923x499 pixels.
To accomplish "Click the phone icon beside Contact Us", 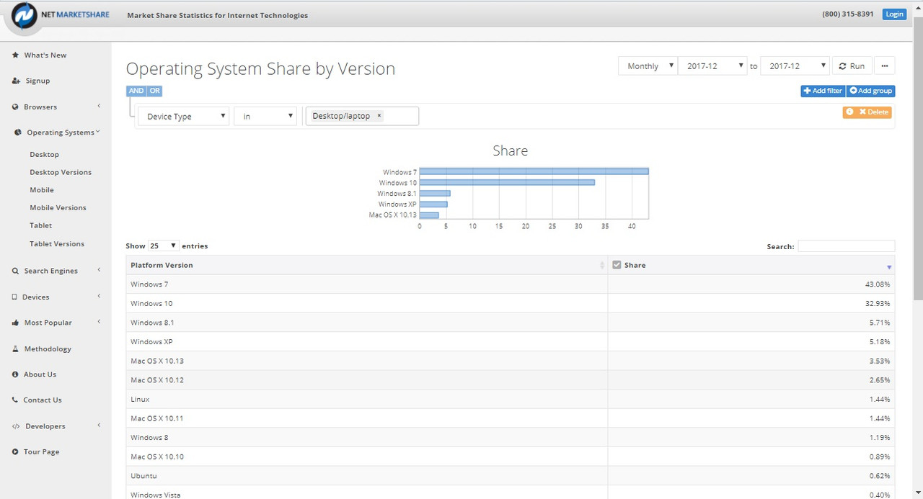I will tap(16, 400).
